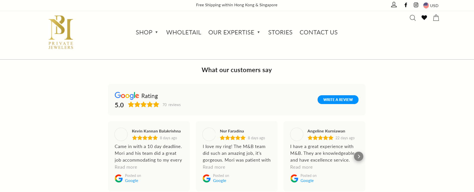Expand the OUR EXPERTISE dropdown

point(234,32)
